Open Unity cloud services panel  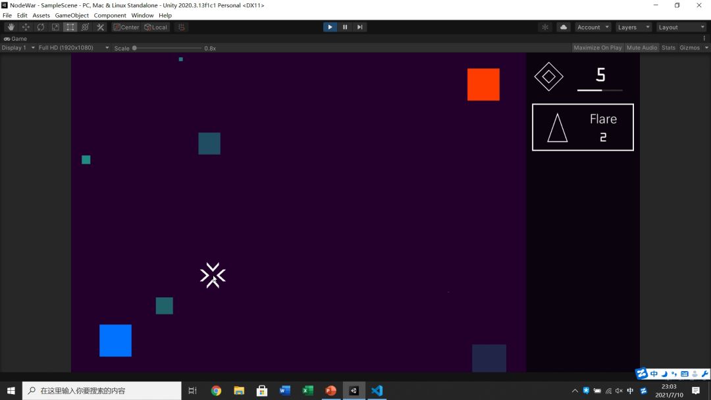tap(563, 27)
